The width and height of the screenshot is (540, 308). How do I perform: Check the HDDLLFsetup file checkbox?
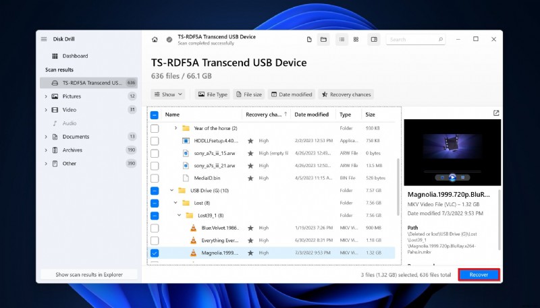tap(155, 141)
